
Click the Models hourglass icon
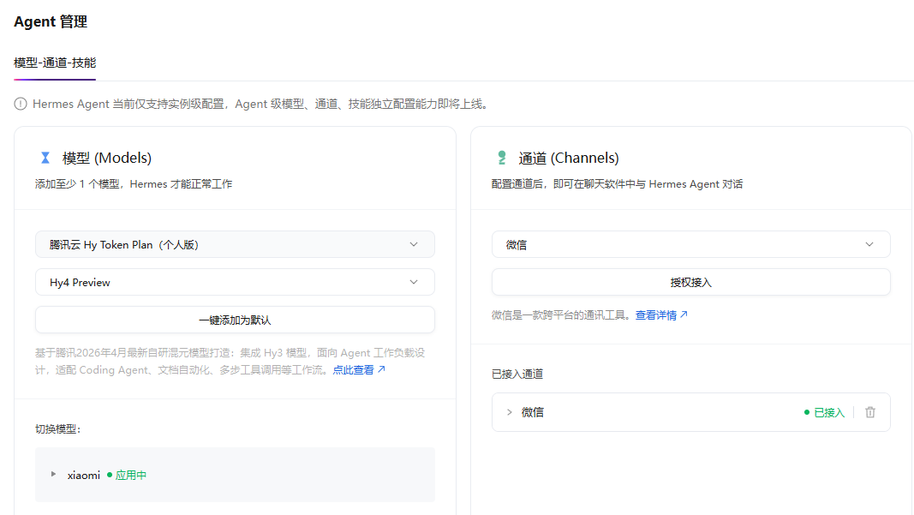point(45,158)
